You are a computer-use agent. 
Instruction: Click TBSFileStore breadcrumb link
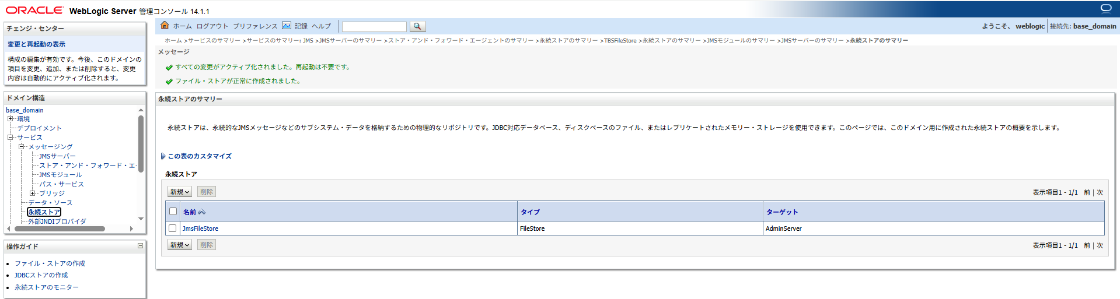620,41
